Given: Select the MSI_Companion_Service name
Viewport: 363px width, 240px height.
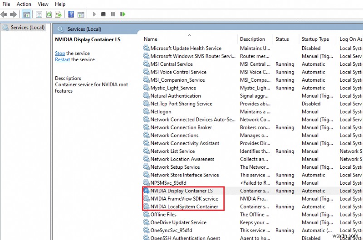Looking at the screenshot, I should [x=177, y=80].
